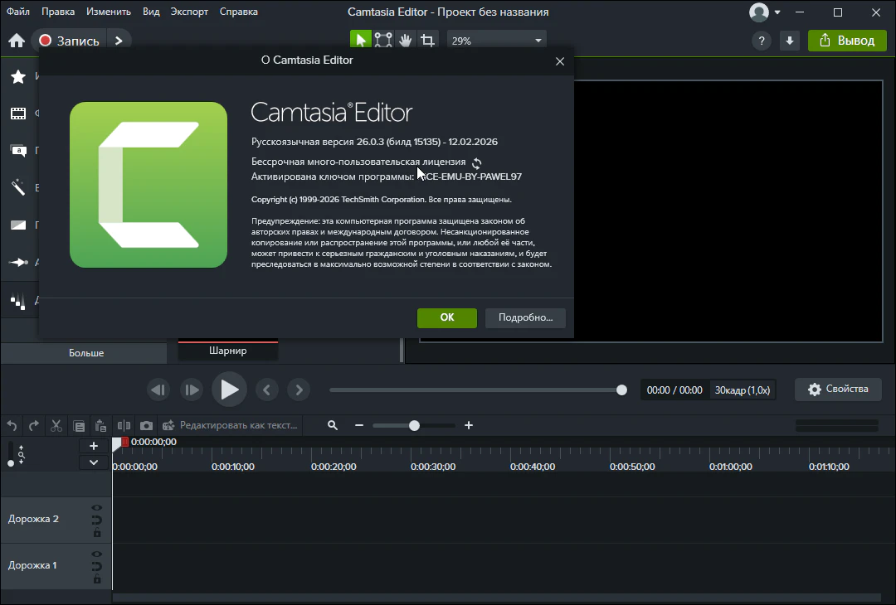Image resolution: width=896 pixels, height=605 pixels.
Task: Open the canvas zoom 29% dropdown
Action: [x=496, y=40]
